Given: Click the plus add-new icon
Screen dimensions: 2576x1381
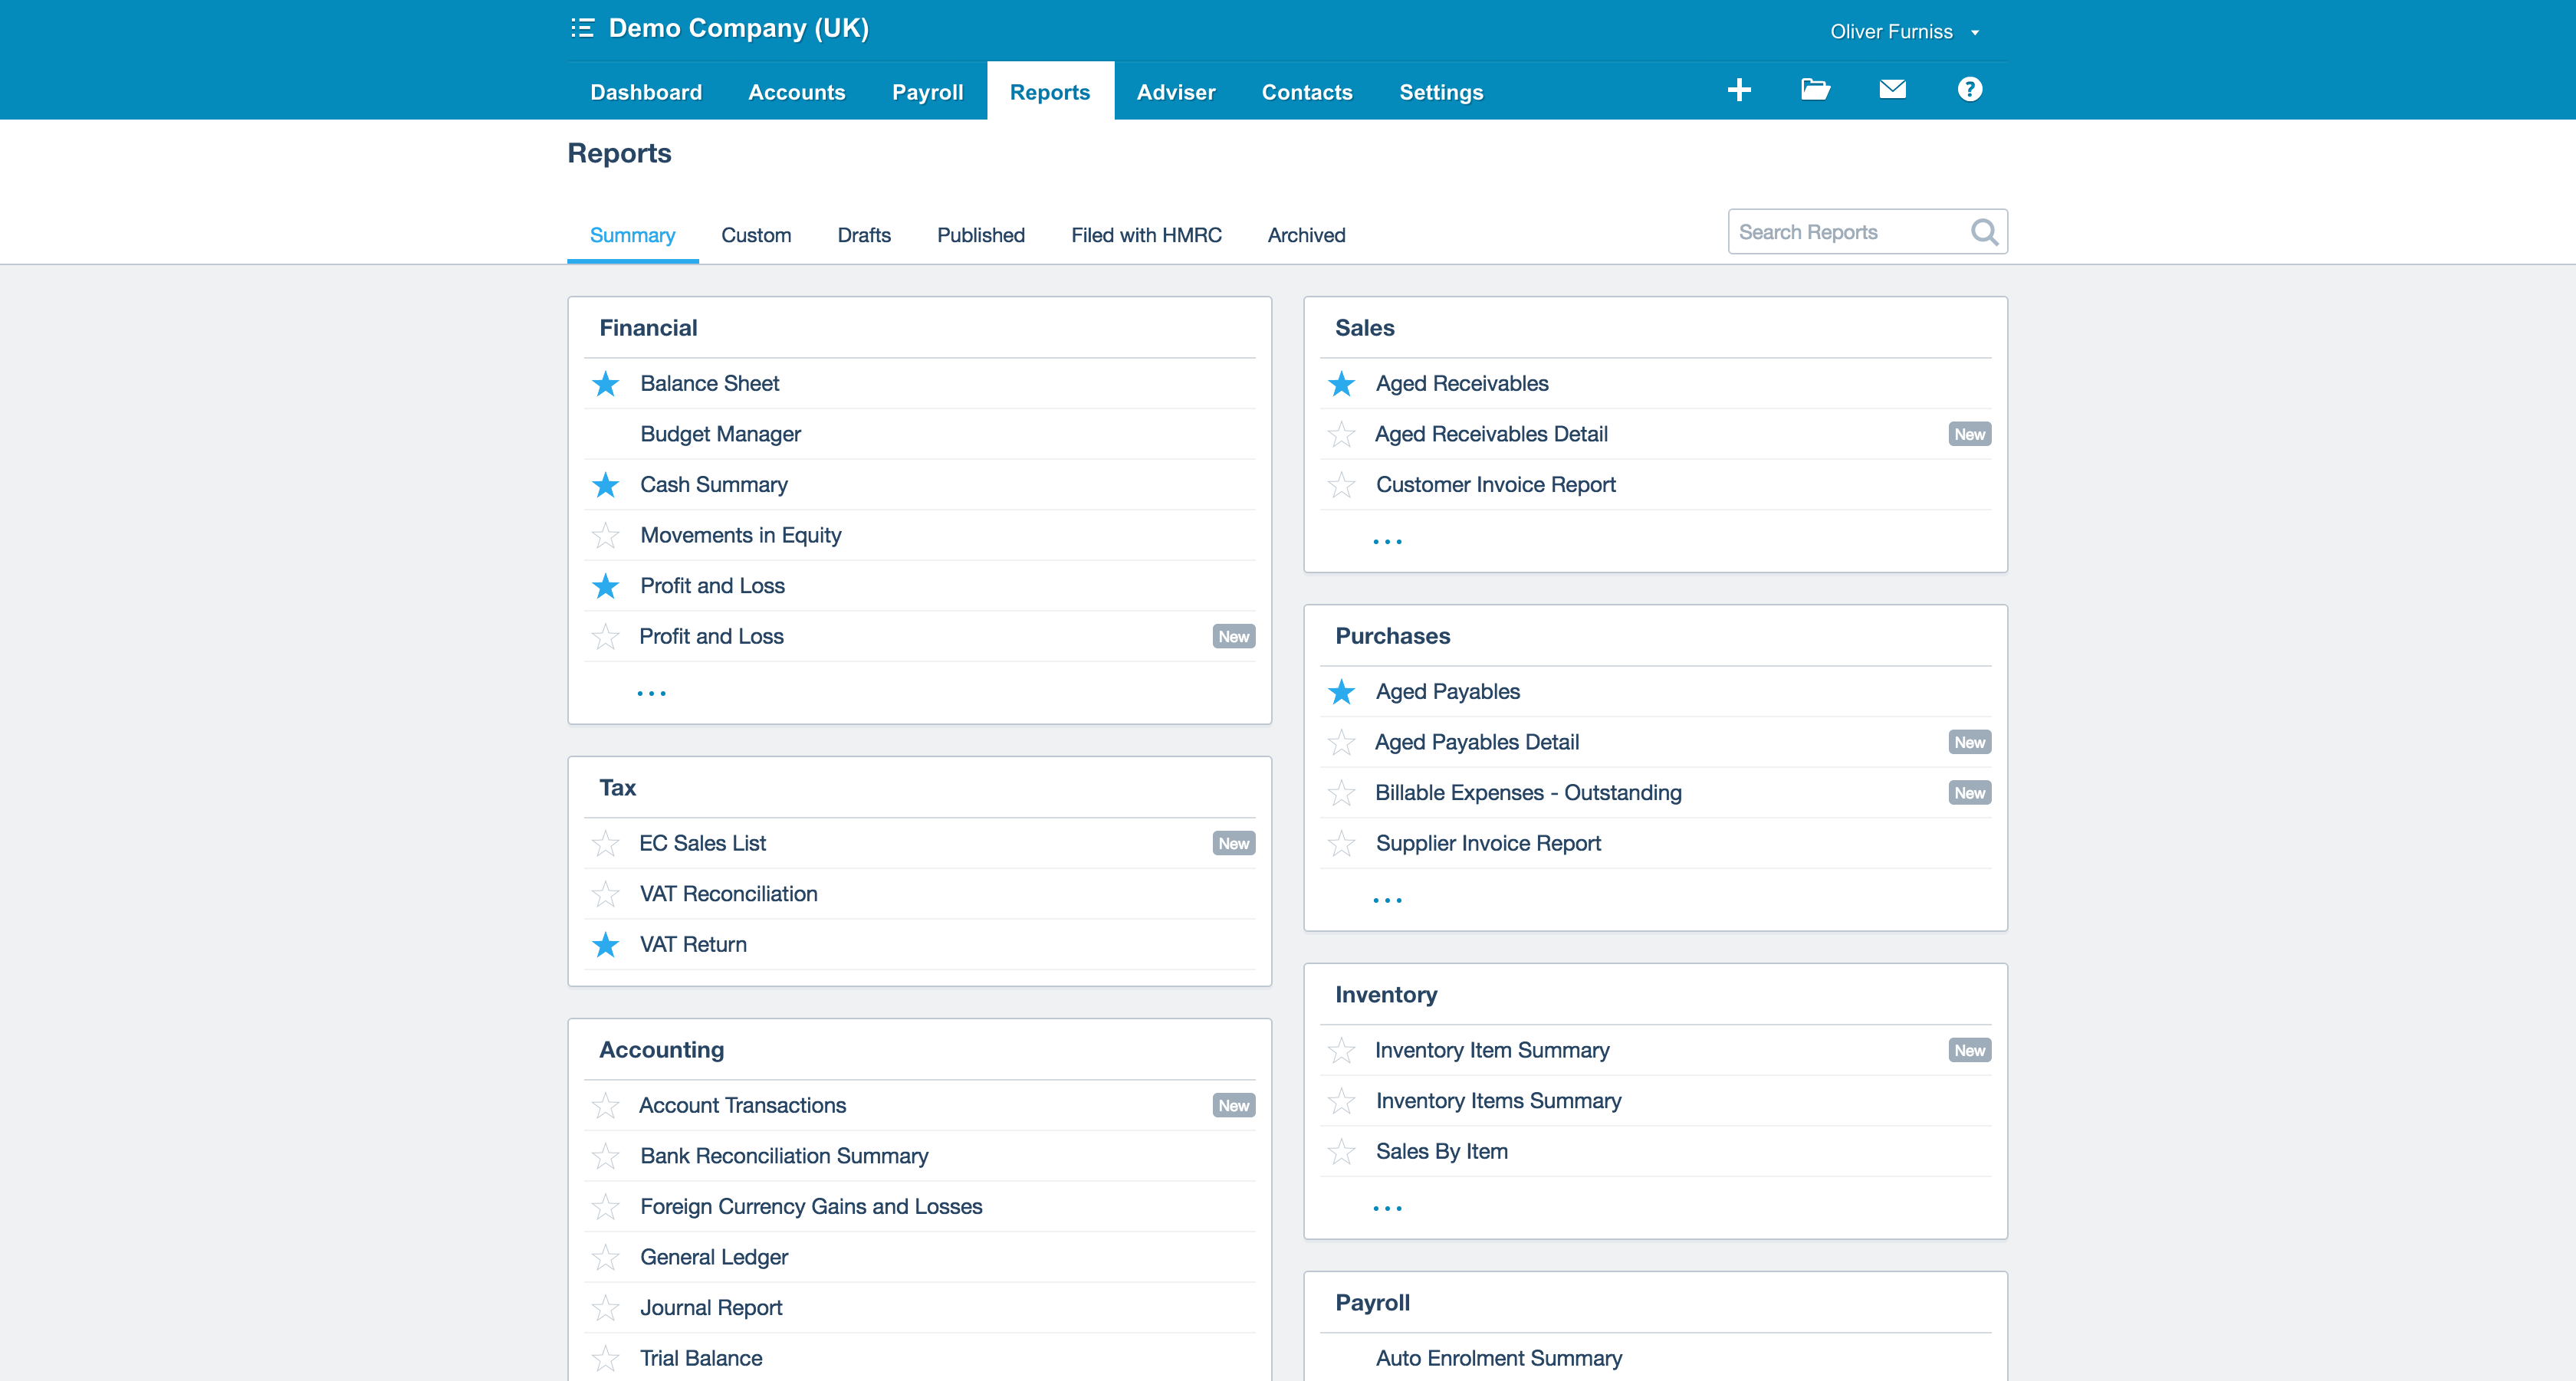Looking at the screenshot, I should (x=1739, y=90).
